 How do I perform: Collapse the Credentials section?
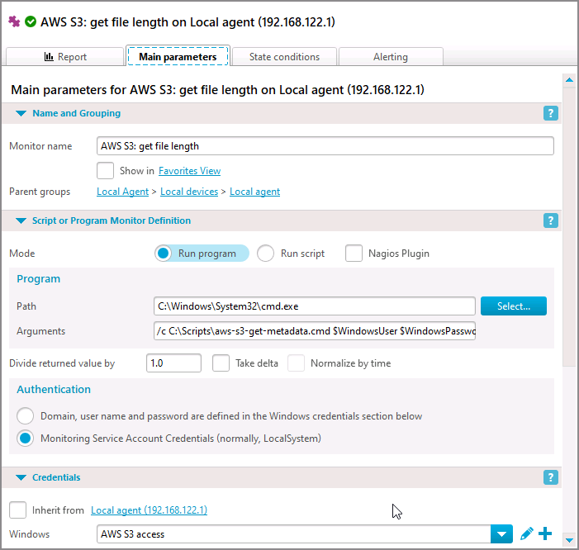21,477
